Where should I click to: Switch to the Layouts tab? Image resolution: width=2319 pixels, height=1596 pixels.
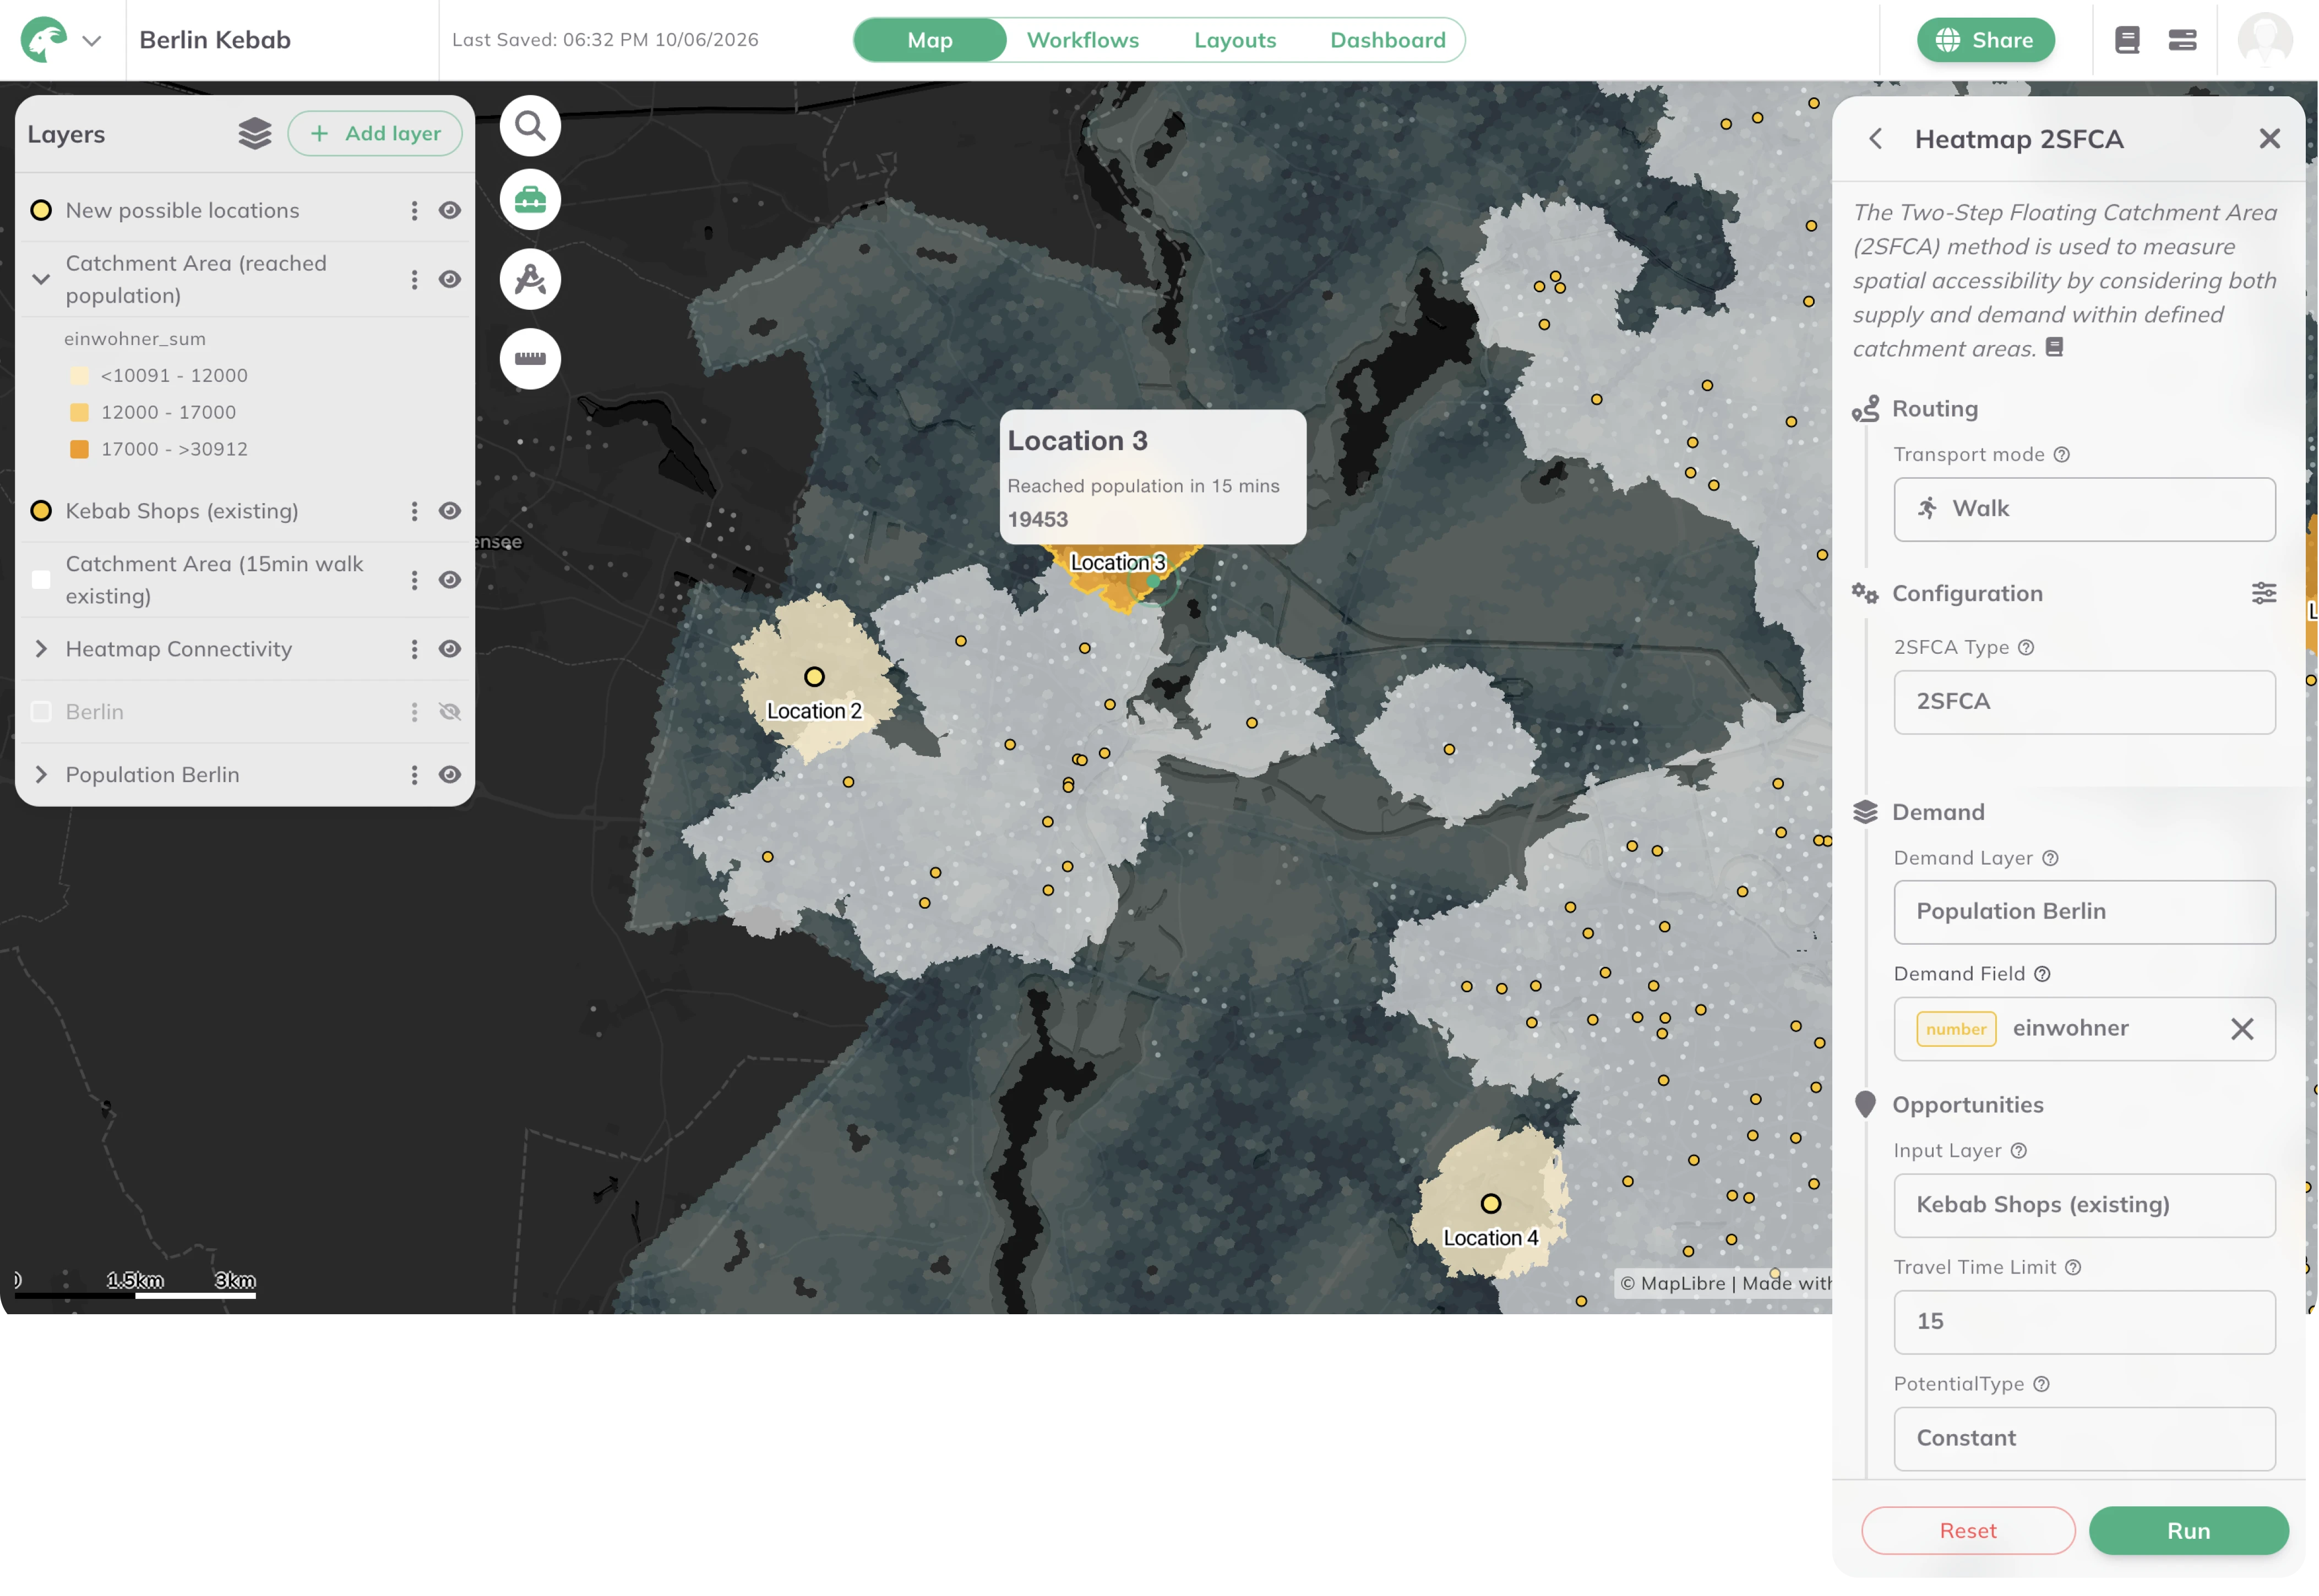pyautogui.click(x=1234, y=40)
